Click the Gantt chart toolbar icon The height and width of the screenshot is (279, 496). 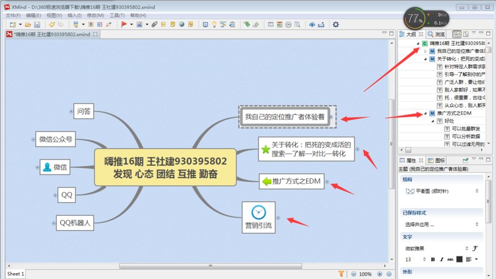[223, 24]
